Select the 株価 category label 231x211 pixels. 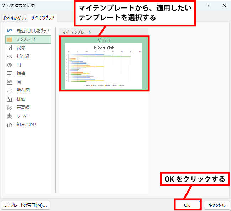click(x=21, y=99)
